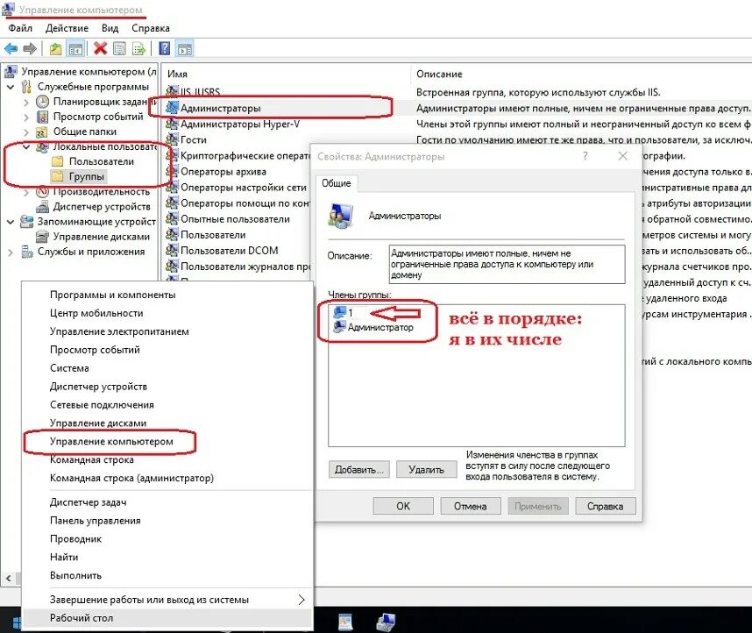The image size is (752, 633).
Task: Click the group icon beside Операторы архива
Action: [x=172, y=171]
